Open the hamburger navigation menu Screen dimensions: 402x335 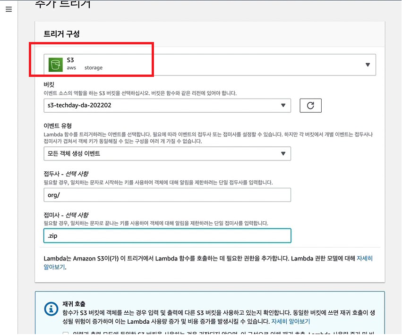pyautogui.click(x=9, y=9)
